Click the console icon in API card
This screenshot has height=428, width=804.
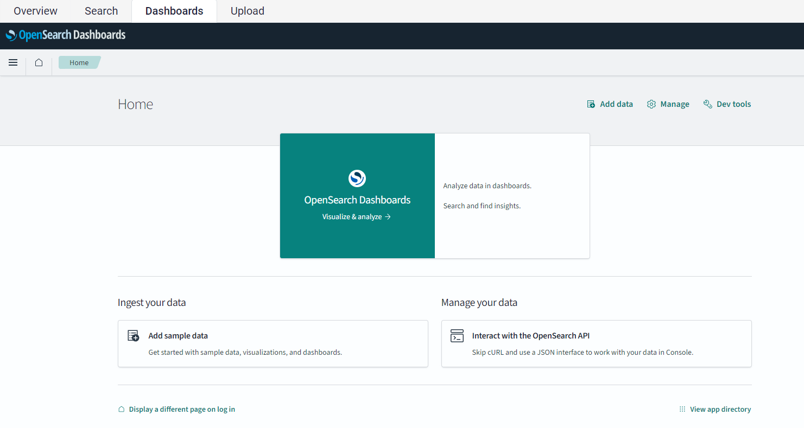[457, 336]
